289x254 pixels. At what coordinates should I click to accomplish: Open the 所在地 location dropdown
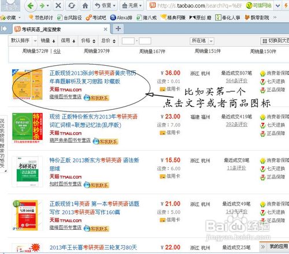tap(202, 41)
